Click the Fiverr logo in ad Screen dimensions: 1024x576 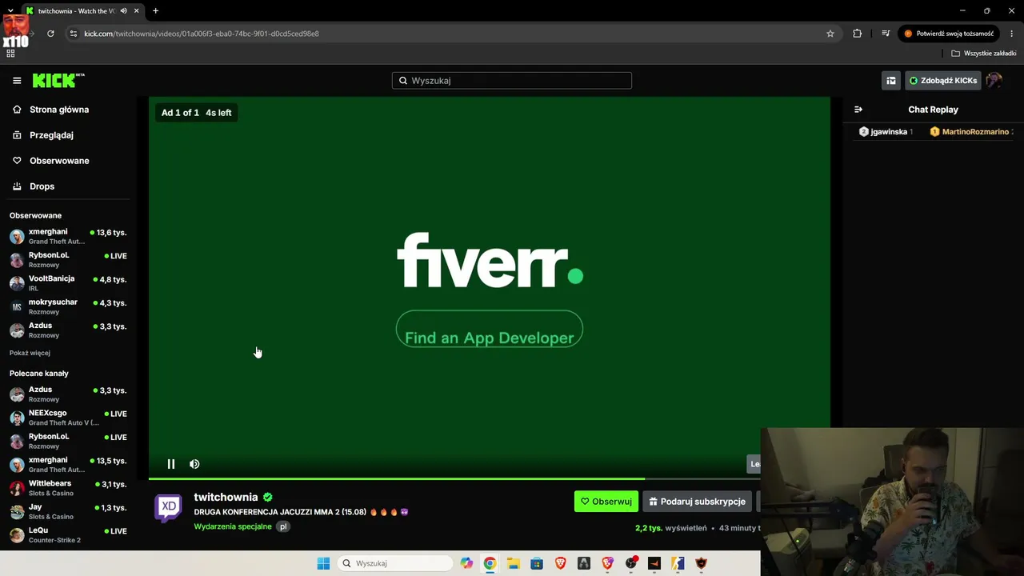pos(490,260)
